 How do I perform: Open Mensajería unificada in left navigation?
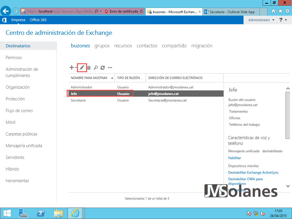[24, 146]
